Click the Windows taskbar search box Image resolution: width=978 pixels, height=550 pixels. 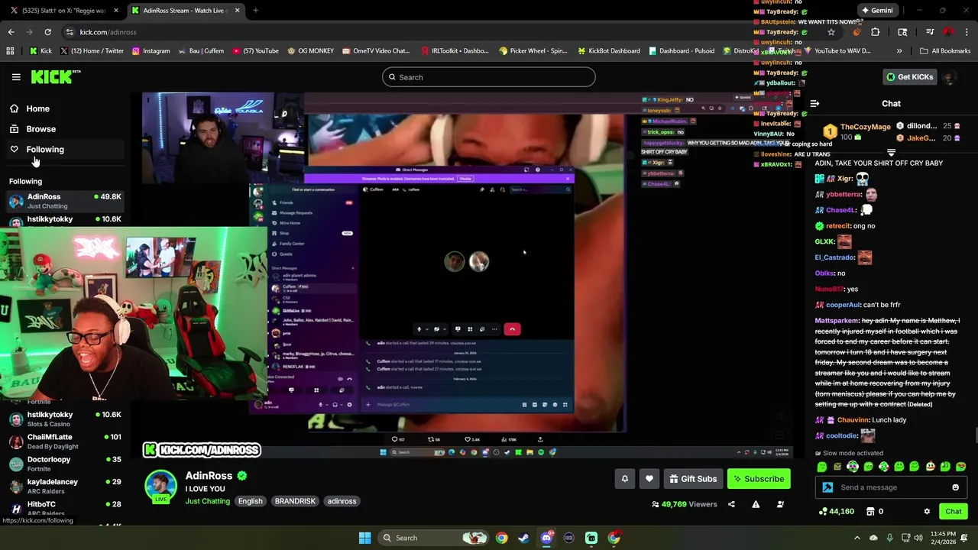433,538
